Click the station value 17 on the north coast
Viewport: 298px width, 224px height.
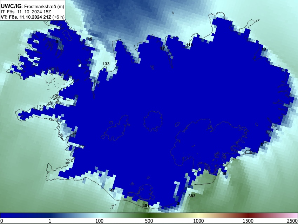(x=162, y=48)
